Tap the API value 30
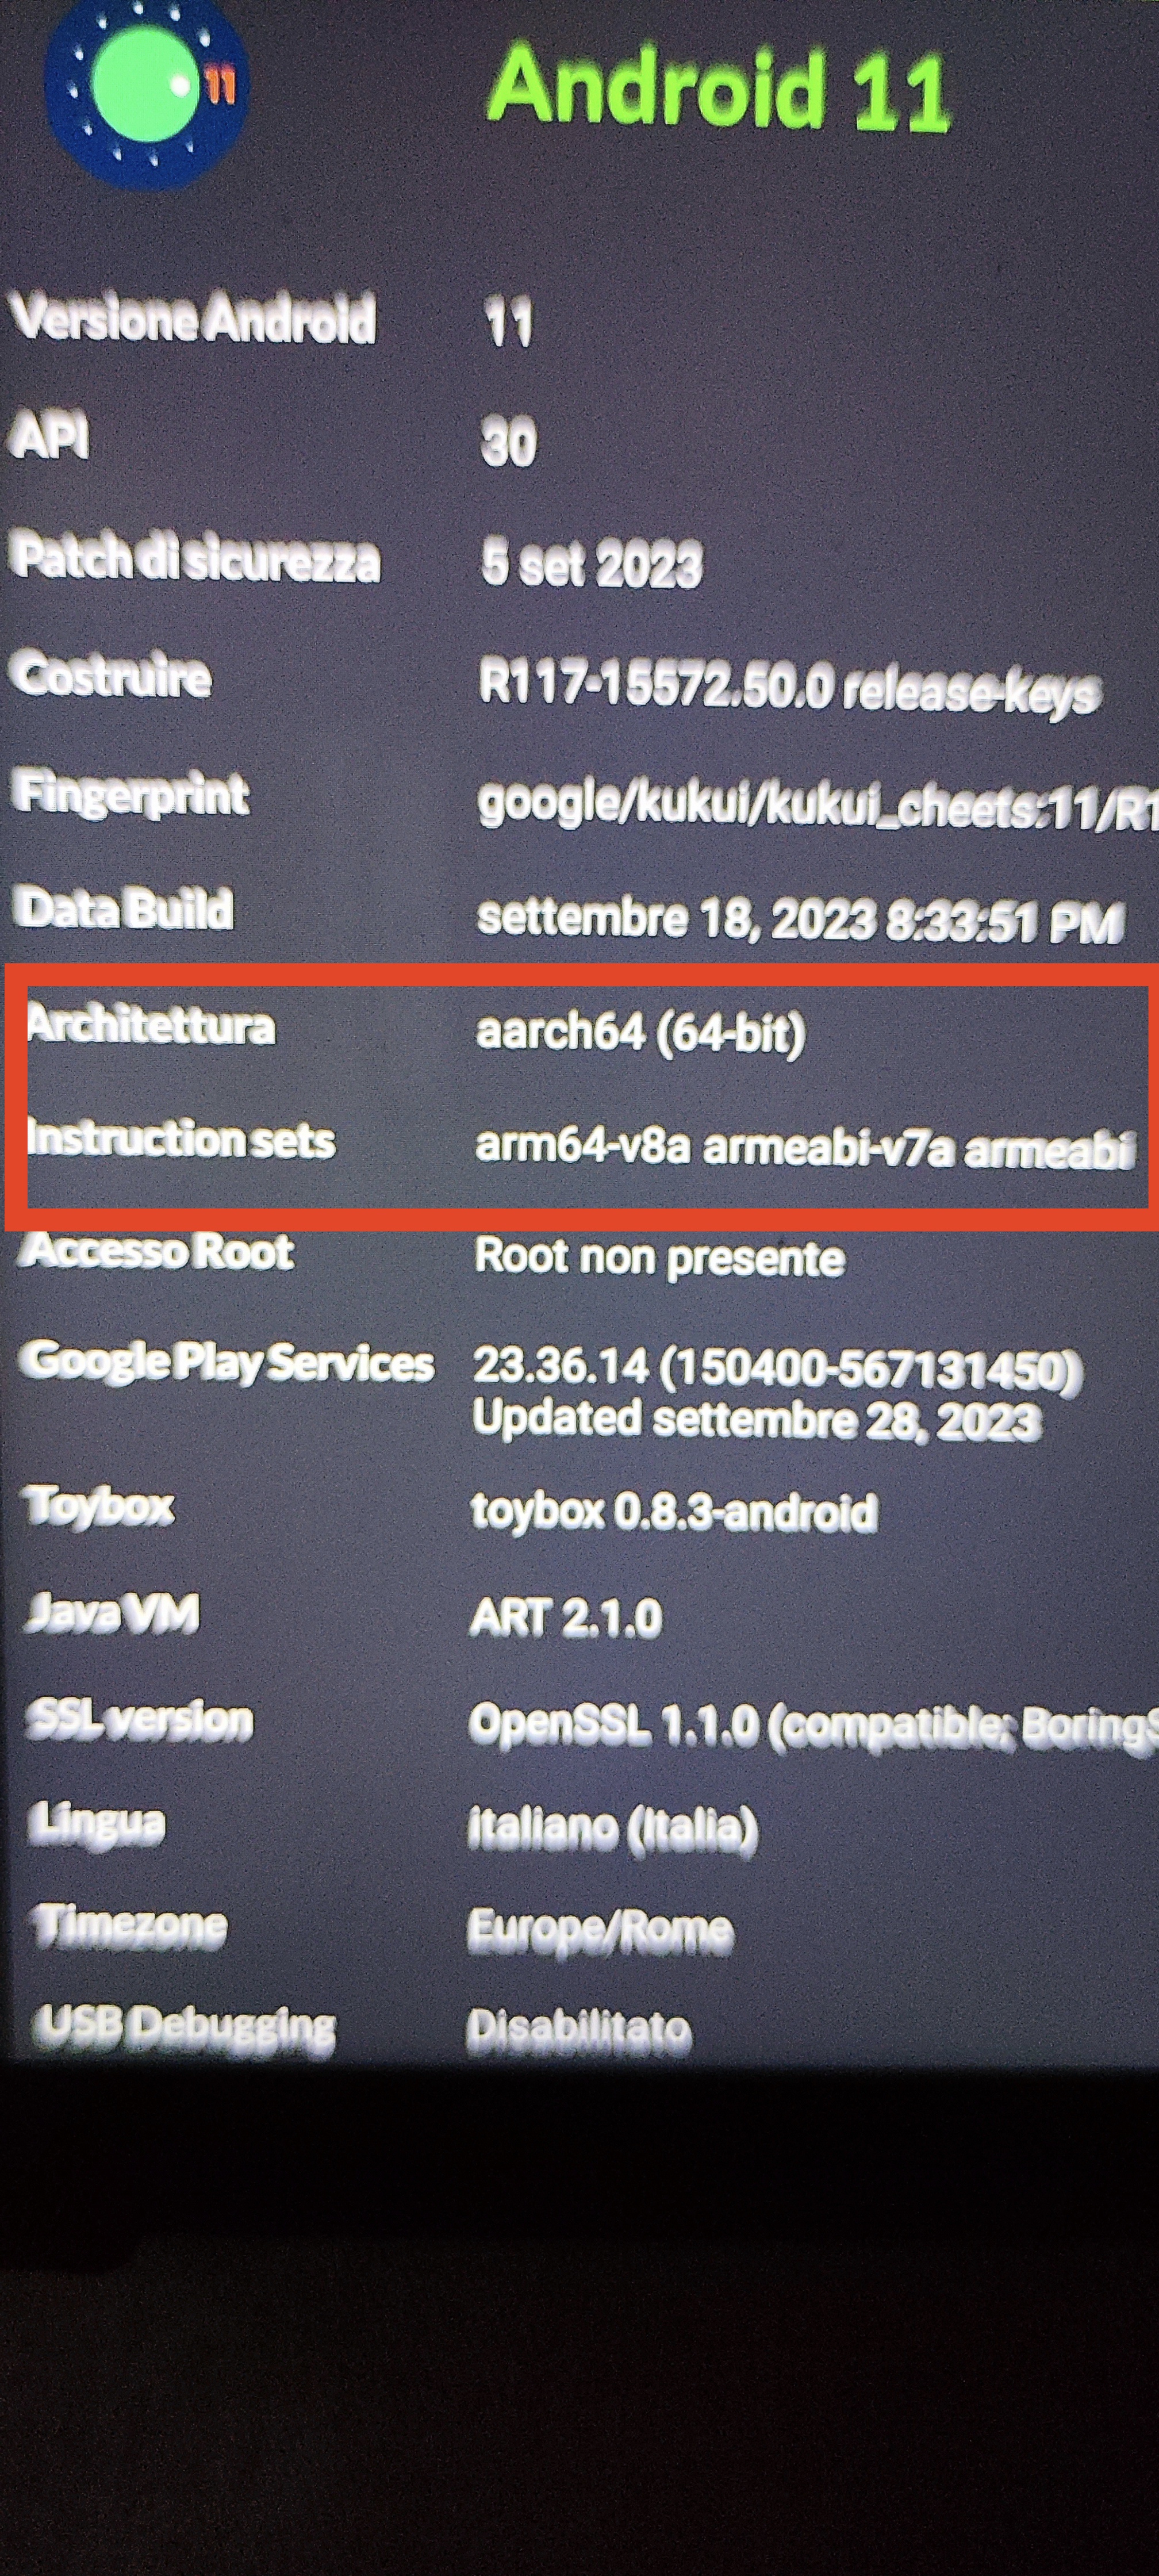1159x2576 pixels. click(509, 442)
